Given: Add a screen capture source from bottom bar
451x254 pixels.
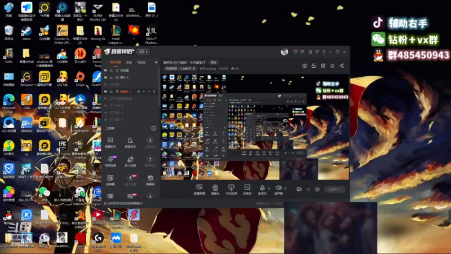Looking at the screenshot, I should (200, 190).
